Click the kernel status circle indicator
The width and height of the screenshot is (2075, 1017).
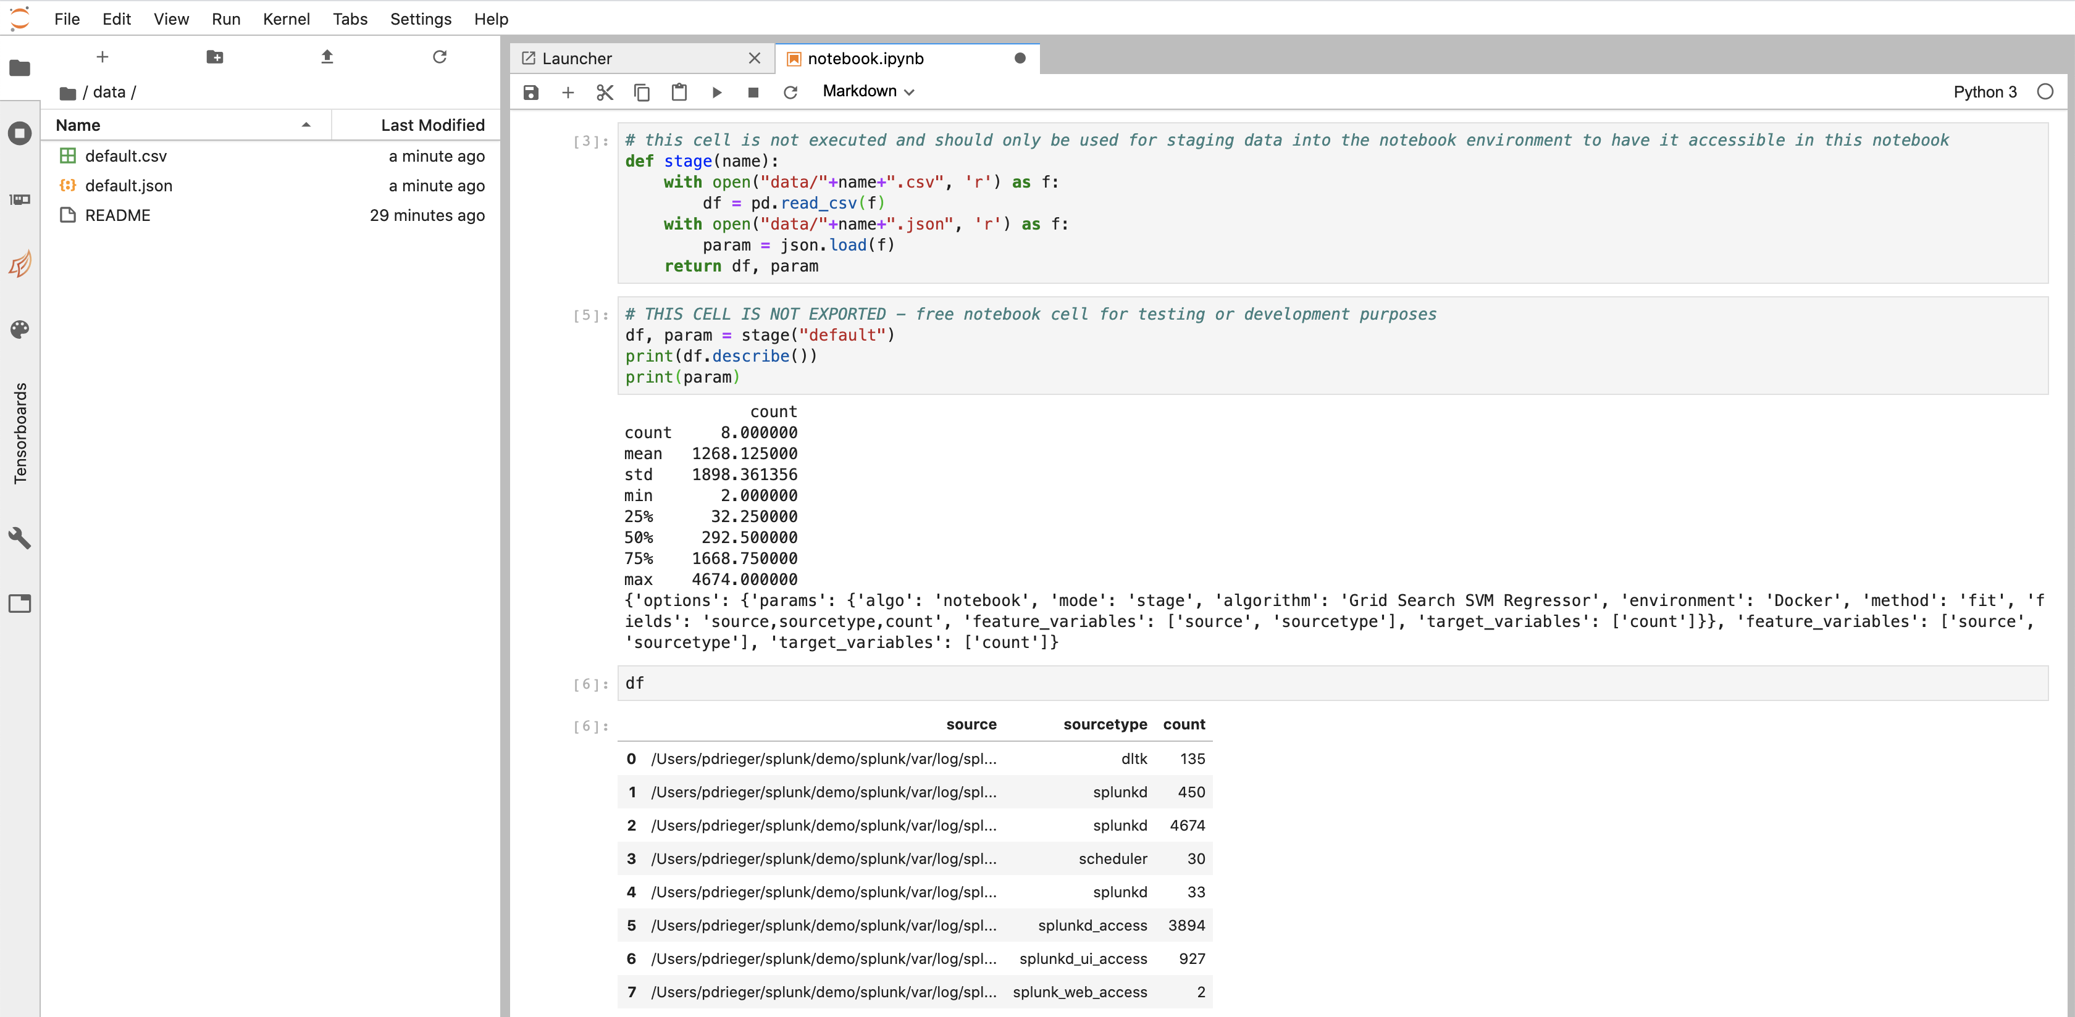[x=2045, y=92]
